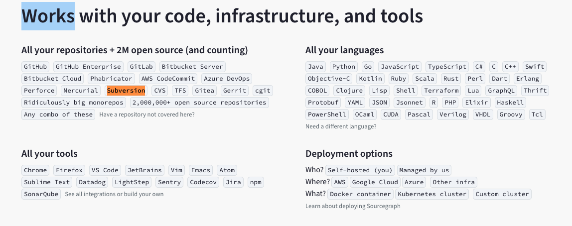Click the Jsonnet tag

[x=410, y=103]
